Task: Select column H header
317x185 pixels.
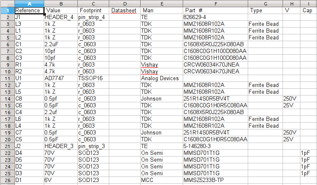Action: pyautogui.click(x=292, y=4)
